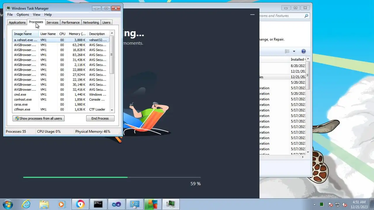Image resolution: width=374 pixels, height=210 pixels.
Task: Sort by Image Name column header
Action: click(25, 34)
